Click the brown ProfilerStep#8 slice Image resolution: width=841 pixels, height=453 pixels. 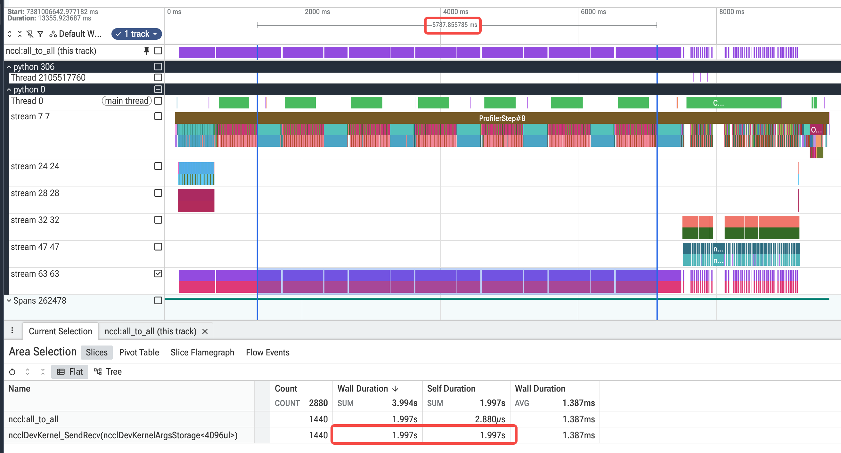pyautogui.click(x=502, y=118)
